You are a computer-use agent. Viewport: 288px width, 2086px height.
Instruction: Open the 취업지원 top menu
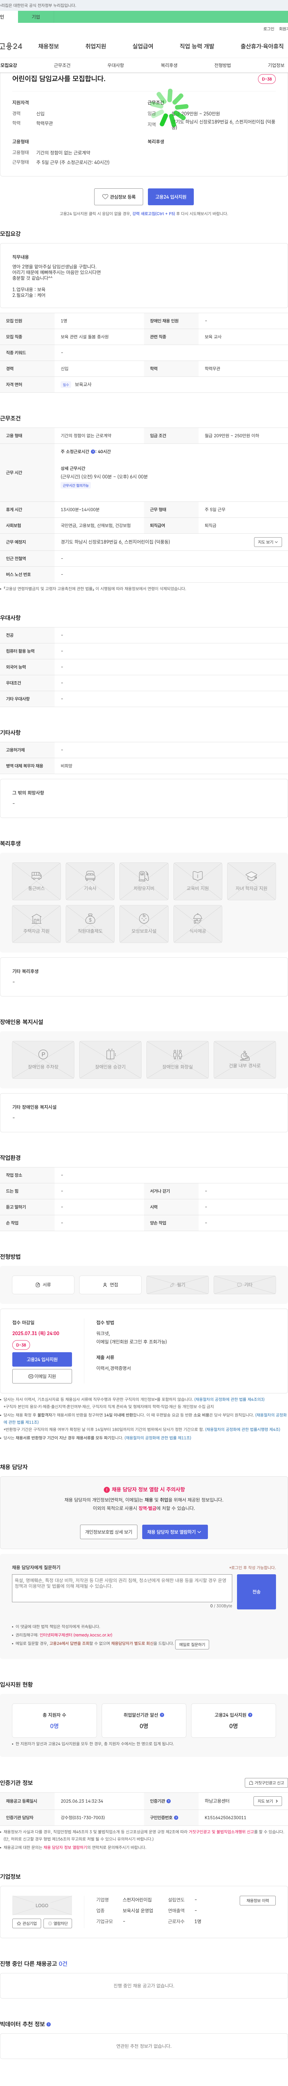[95, 46]
